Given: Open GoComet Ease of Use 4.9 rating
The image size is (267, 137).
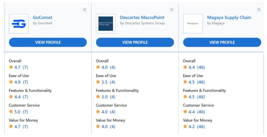Looking at the screenshot, I should [x=21, y=82].
